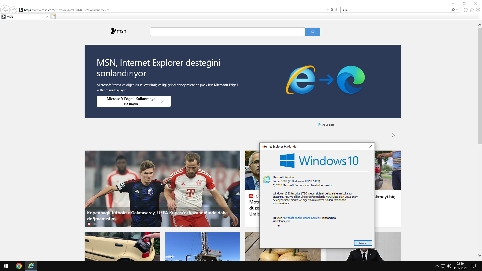Open the IE Home icon

click(466, 10)
